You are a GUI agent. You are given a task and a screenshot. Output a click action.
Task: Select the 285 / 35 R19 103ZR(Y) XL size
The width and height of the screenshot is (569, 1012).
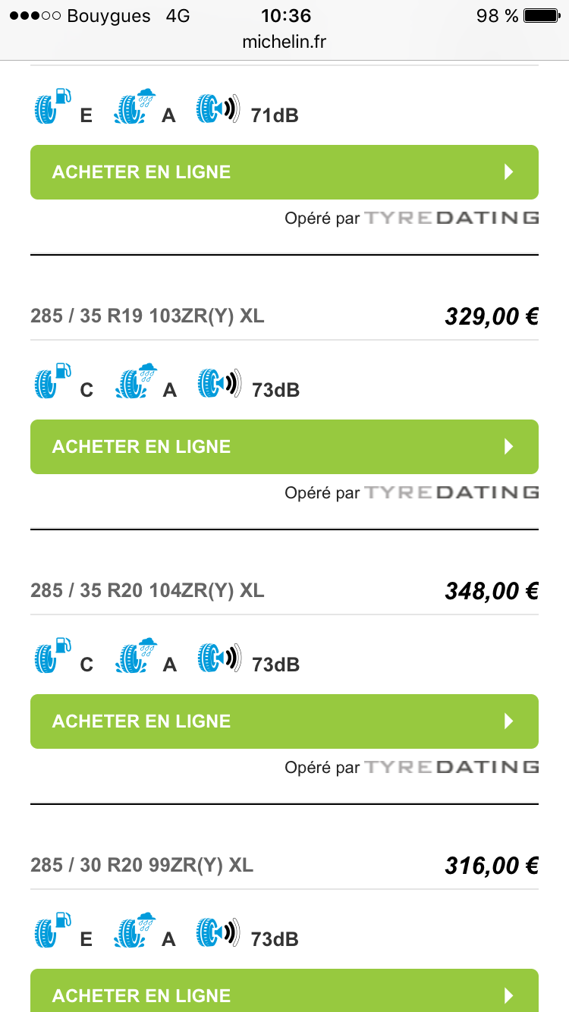click(148, 316)
